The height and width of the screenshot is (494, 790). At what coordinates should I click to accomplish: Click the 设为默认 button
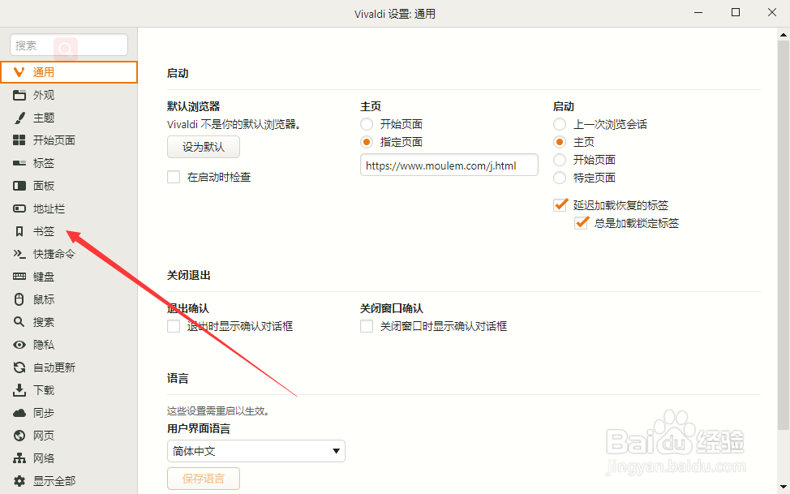[x=204, y=147]
